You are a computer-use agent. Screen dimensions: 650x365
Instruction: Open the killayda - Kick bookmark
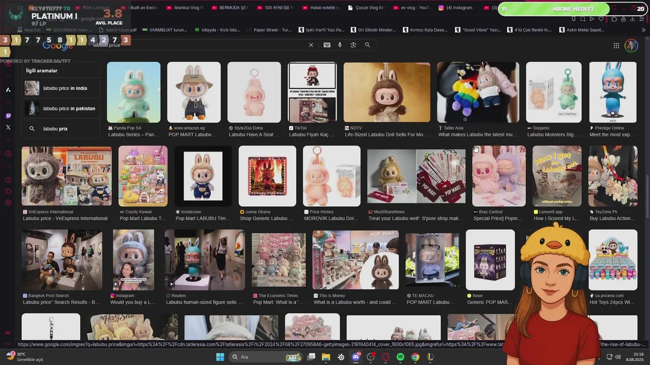pyautogui.click(x=217, y=30)
